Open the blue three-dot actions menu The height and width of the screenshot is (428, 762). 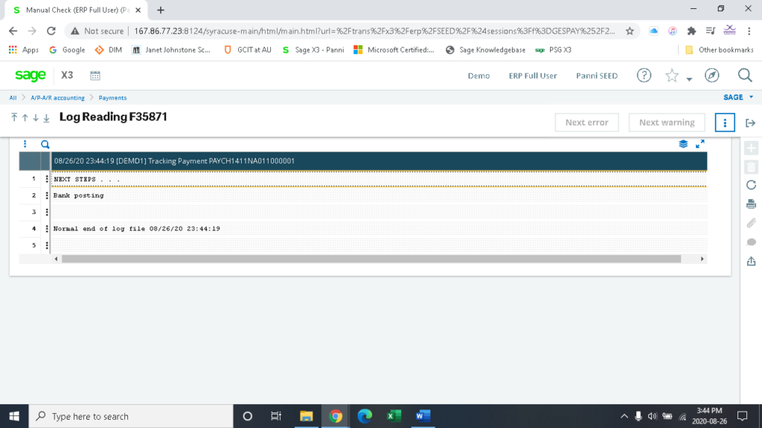pyautogui.click(x=725, y=122)
